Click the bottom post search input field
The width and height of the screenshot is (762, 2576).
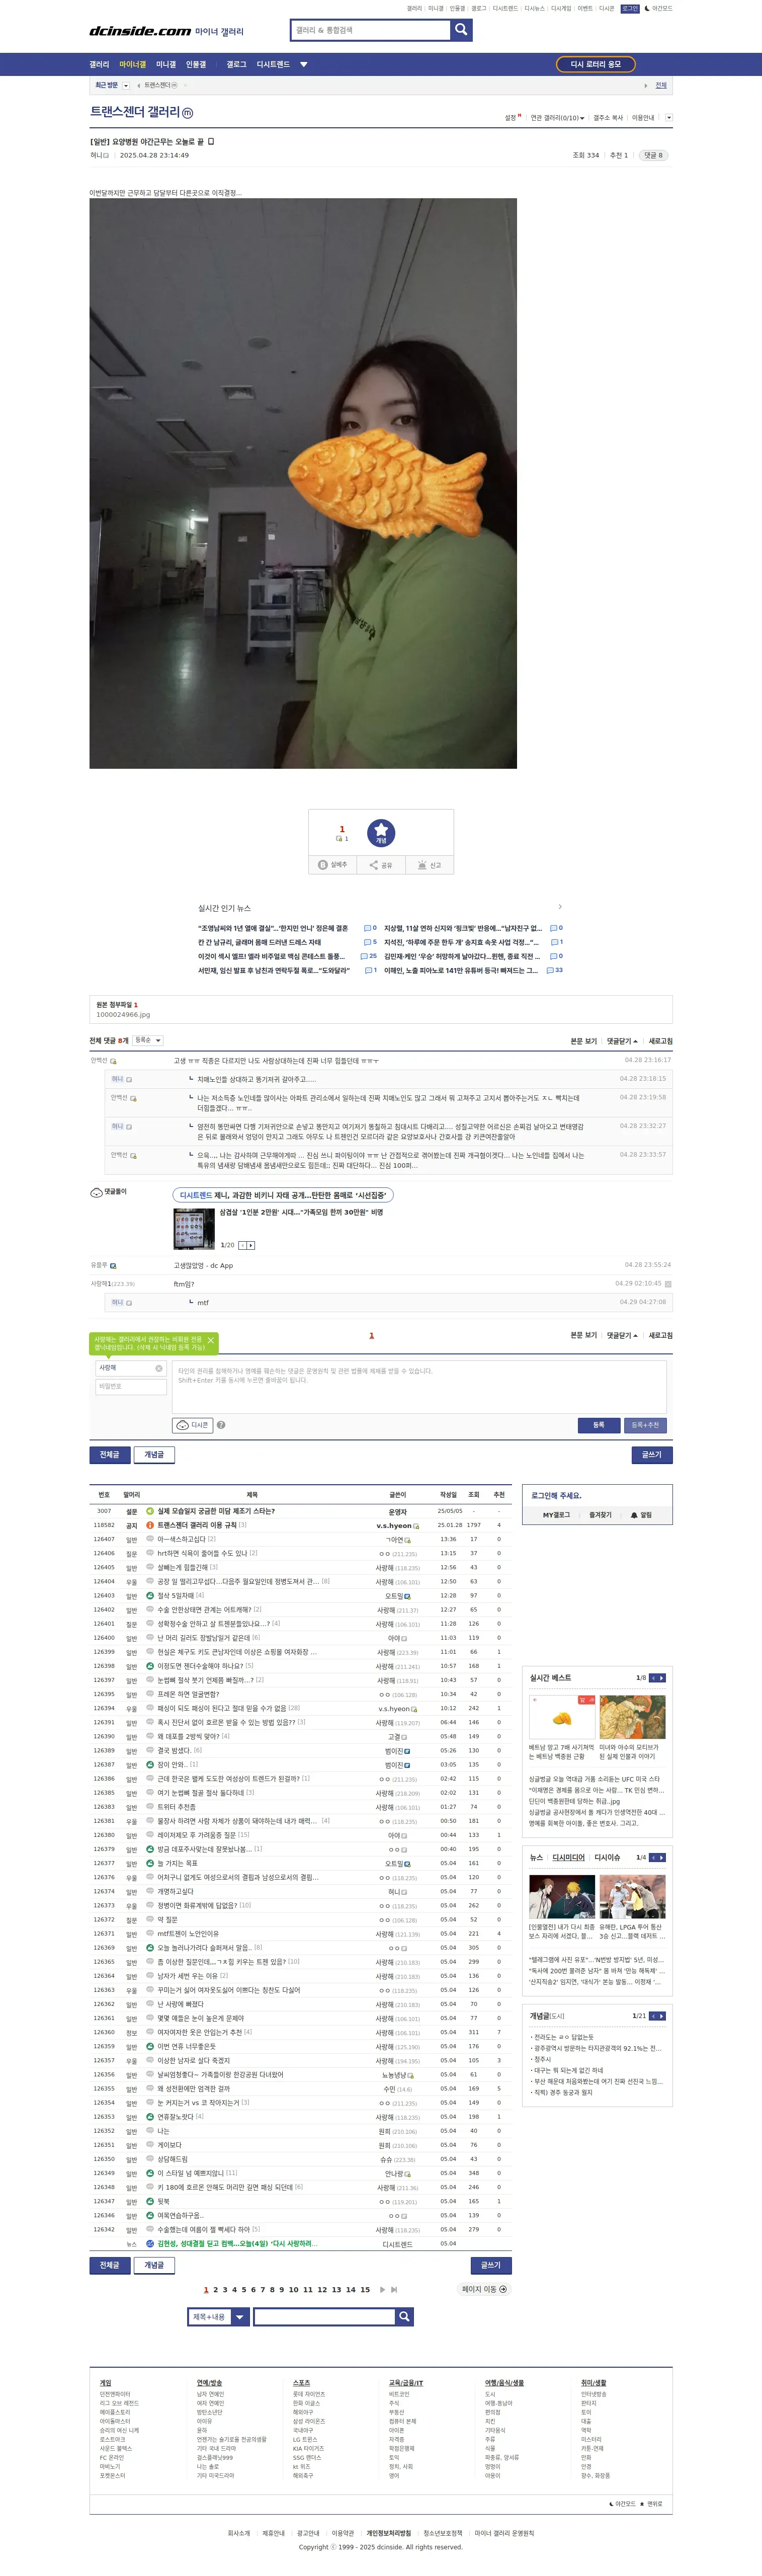pyautogui.click(x=324, y=2317)
